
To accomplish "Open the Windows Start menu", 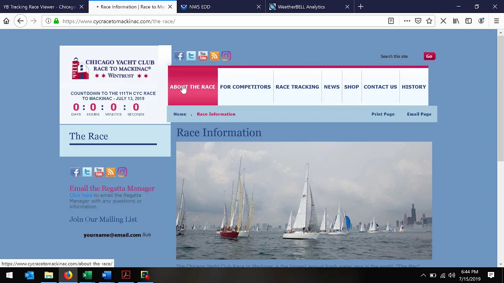I will pos(9,275).
